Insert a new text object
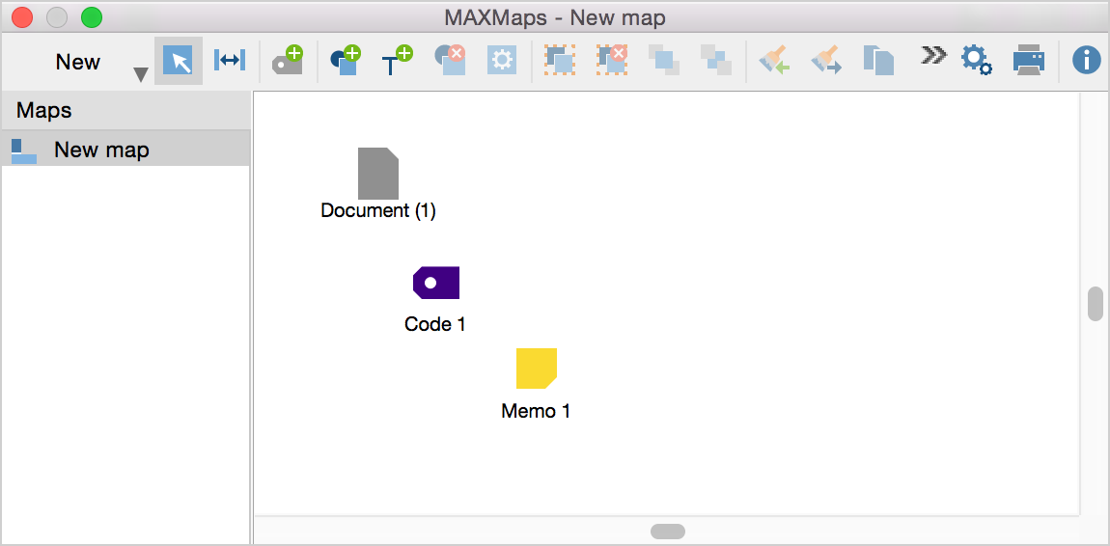This screenshot has height=546, width=1110. pos(397,61)
